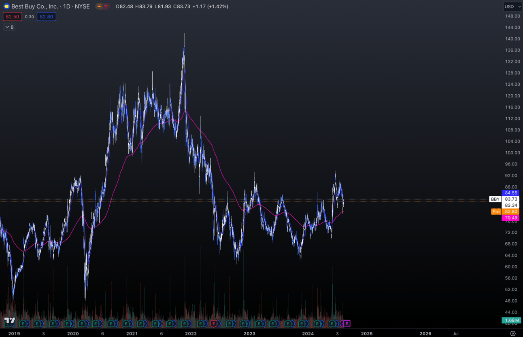
Task: Click the magenta 79.49 moving average label
Action: [x=511, y=218]
